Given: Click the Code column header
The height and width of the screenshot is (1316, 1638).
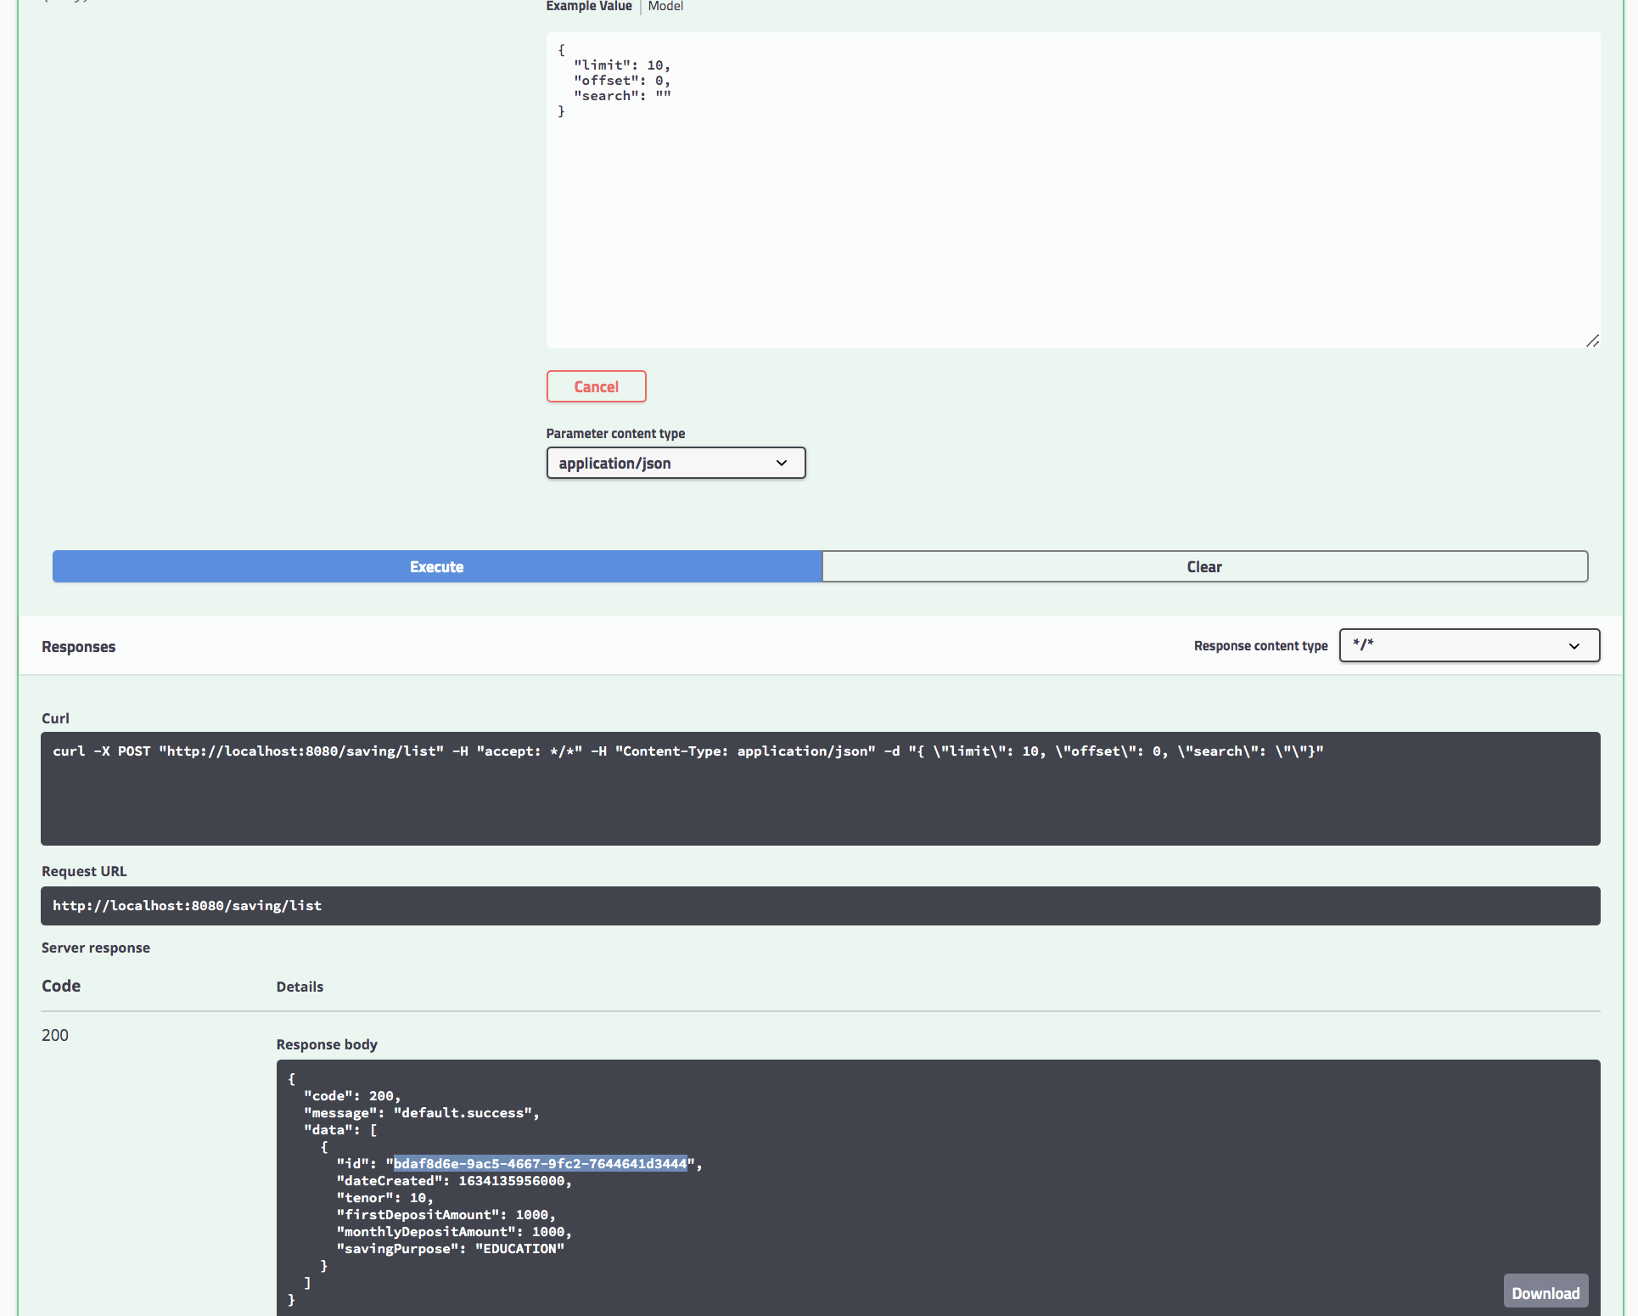Looking at the screenshot, I should tap(61, 986).
